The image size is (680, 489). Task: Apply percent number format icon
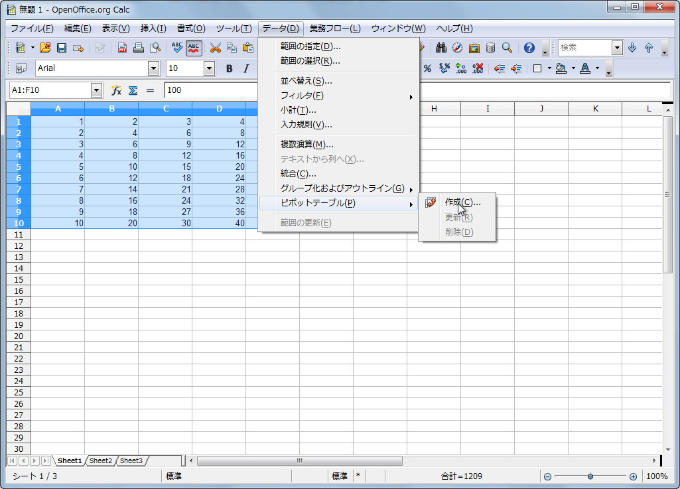point(428,68)
